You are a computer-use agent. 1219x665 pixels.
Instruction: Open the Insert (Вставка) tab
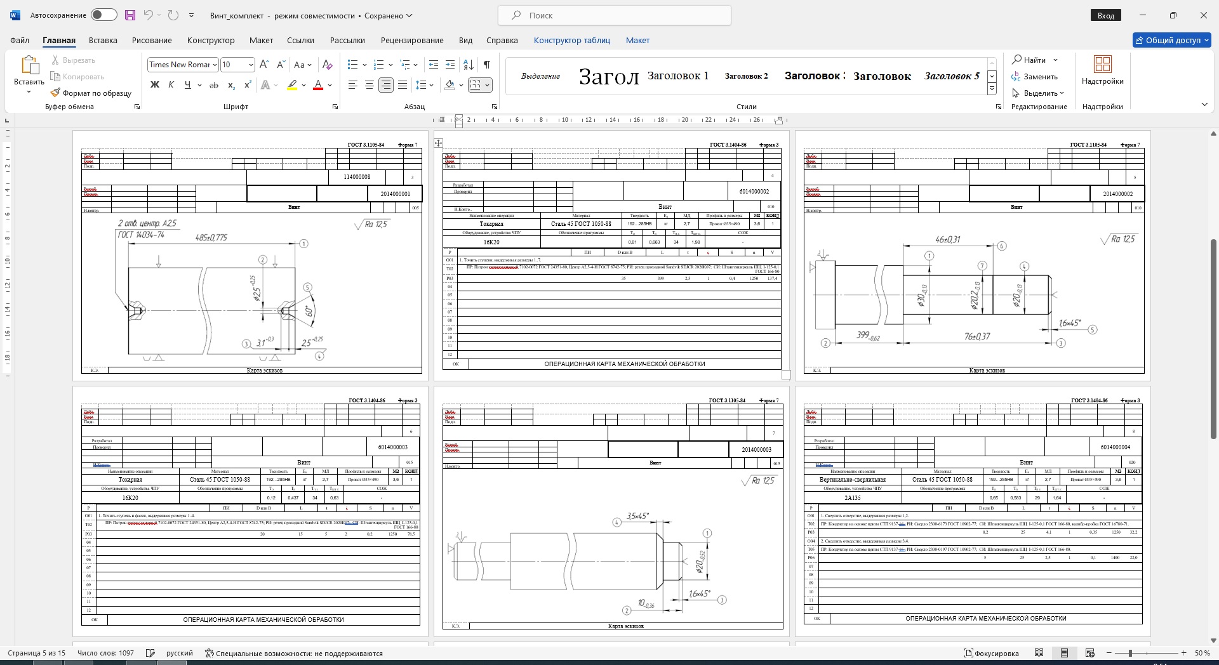click(103, 40)
